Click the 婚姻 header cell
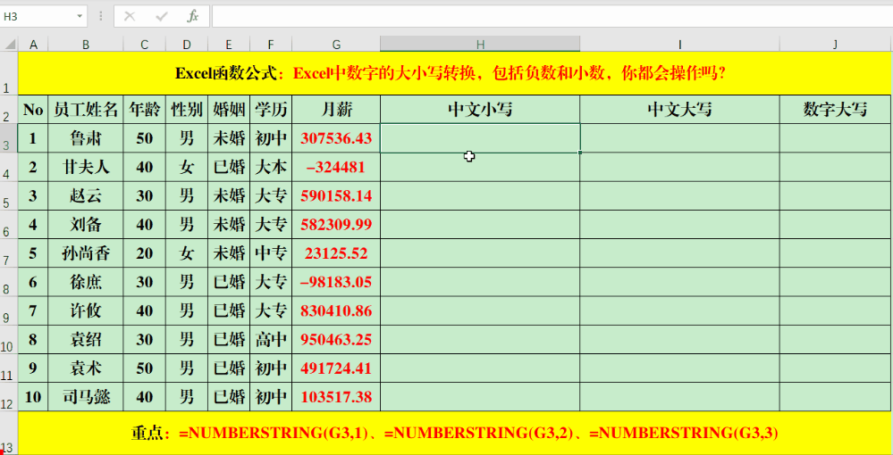893x455 pixels. tap(229, 109)
